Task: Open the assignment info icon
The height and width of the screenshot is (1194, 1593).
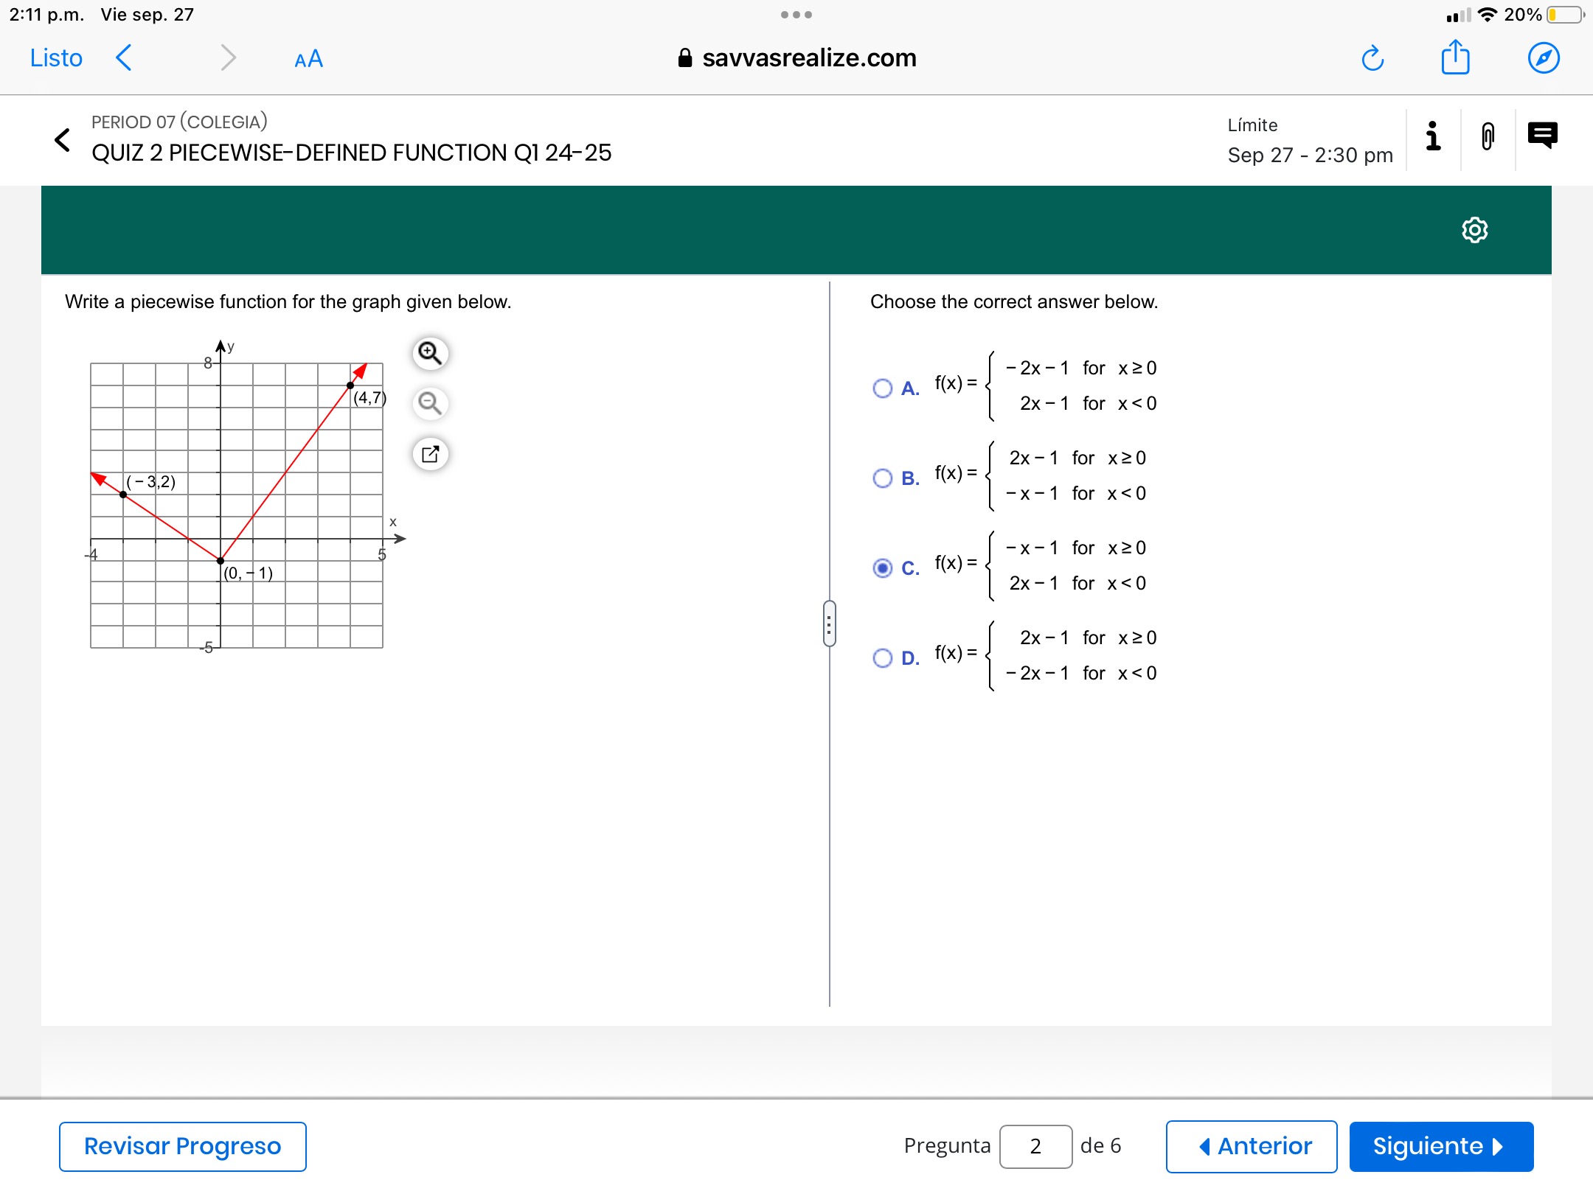Action: [x=1433, y=136]
